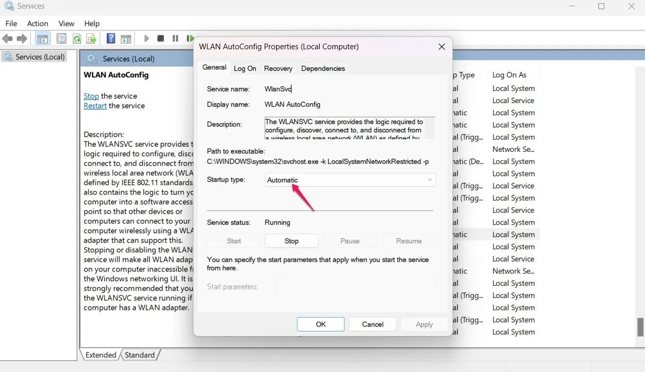645x372 pixels.
Task: Open the Properties toolbar icon
Action: point(62,38)
